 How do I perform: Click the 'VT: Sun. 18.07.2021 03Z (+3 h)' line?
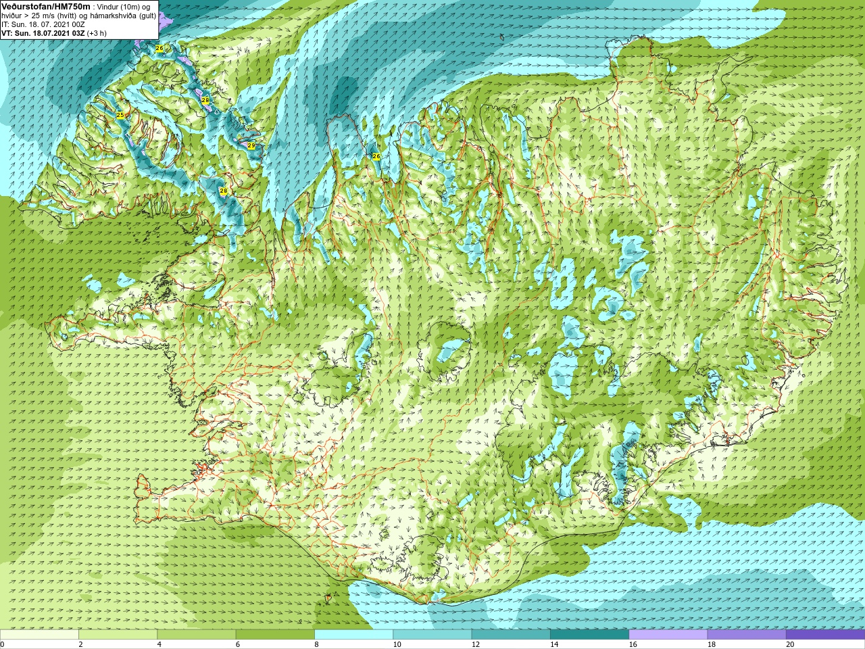(x=53, y=33)
